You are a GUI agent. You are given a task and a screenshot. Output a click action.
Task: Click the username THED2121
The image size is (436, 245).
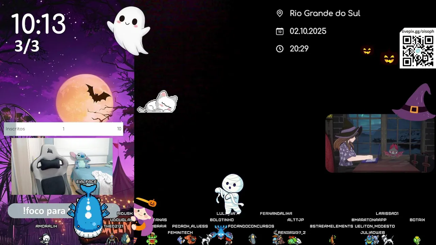(x=113, y=226)
